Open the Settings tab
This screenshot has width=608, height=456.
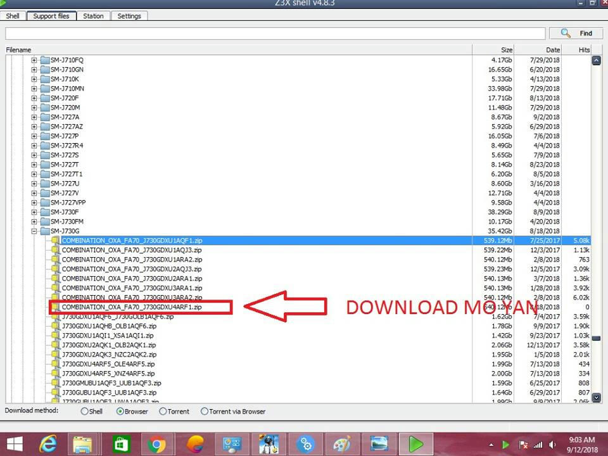(129, 16)
